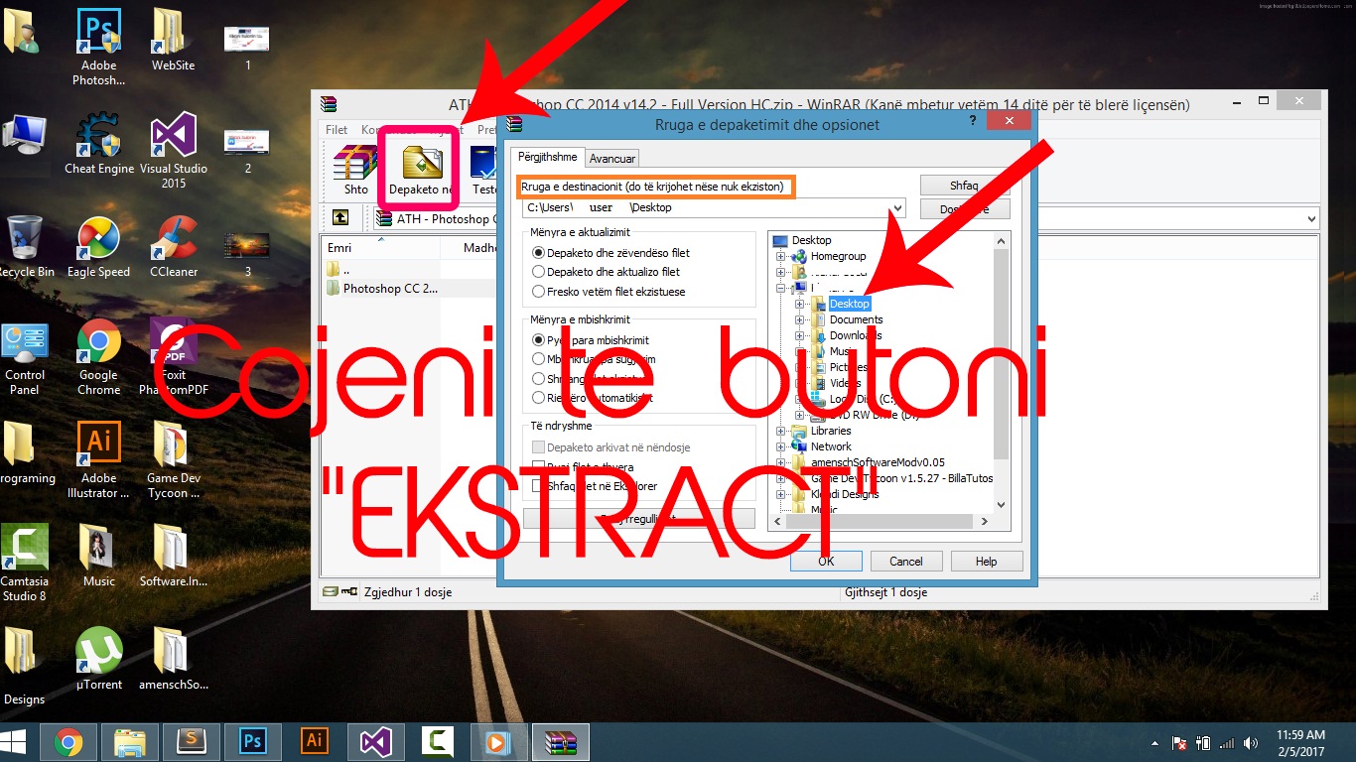The image size is (1356, 762).
Task: Open WinRAR address bar dropdown arrow
Action: (x=1311, y=219)
